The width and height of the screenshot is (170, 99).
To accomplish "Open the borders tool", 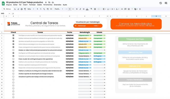I will click(95, 9).
